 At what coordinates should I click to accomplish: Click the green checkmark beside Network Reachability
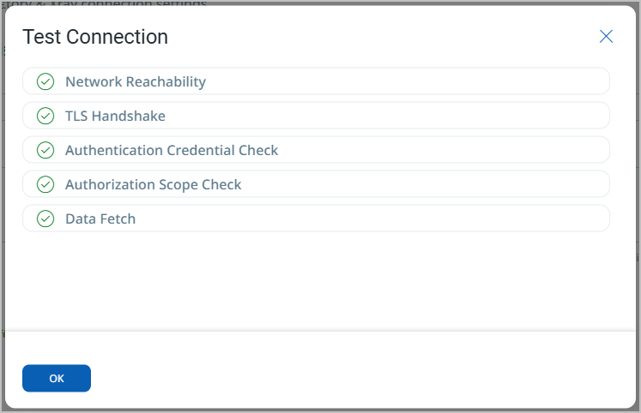pos(45,81)
